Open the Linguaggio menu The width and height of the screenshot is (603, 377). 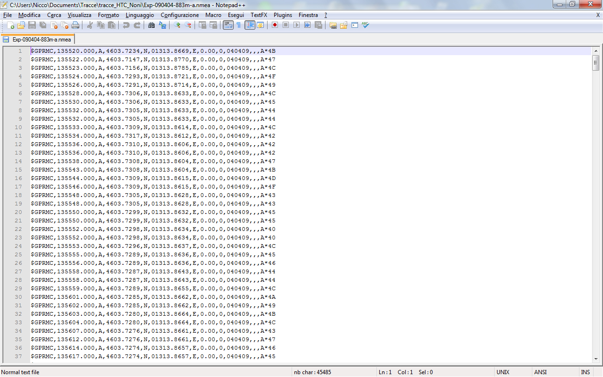[139, 15]
